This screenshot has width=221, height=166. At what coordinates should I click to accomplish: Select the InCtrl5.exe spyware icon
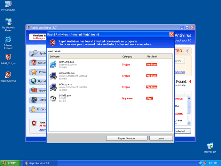(x=53, y=98)
